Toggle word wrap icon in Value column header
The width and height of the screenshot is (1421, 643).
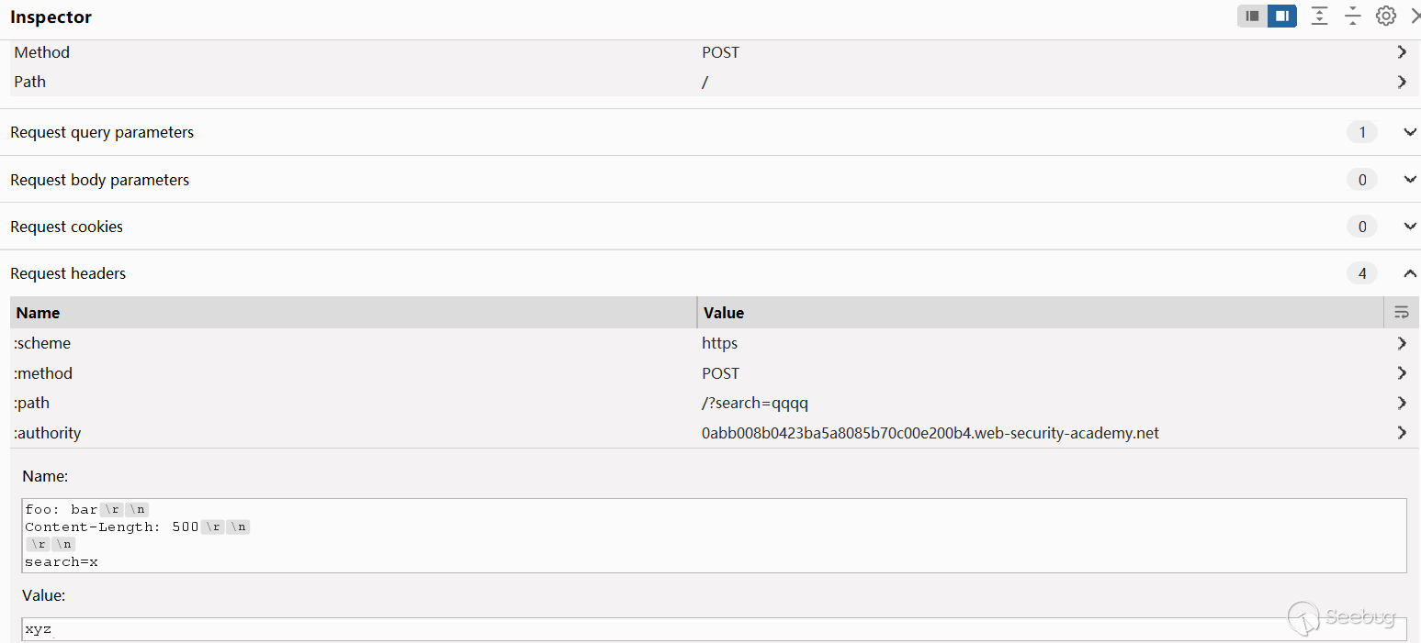coord(1401,313)
